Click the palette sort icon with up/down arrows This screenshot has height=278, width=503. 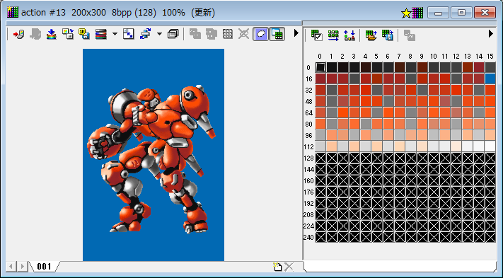349,35
